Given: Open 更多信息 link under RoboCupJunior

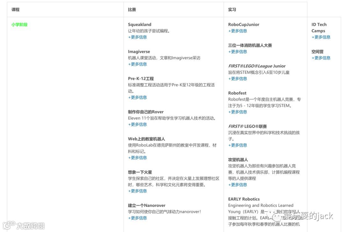Looking at the screenshot, I should click(x=238, y=31).
